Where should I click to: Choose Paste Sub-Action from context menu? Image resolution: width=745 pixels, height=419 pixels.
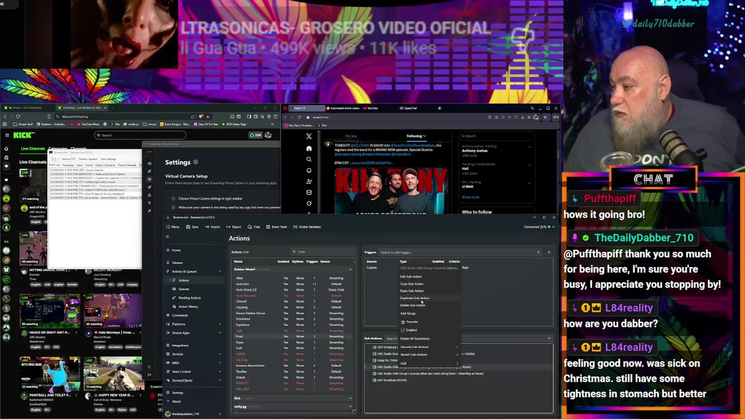coord(411,290)
